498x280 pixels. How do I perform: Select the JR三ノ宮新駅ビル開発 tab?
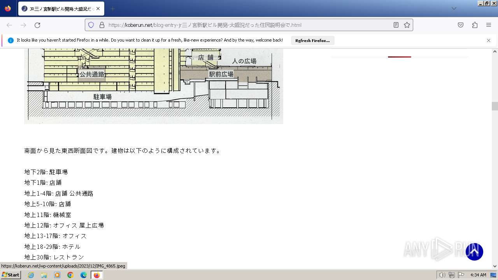pos(58,9)
